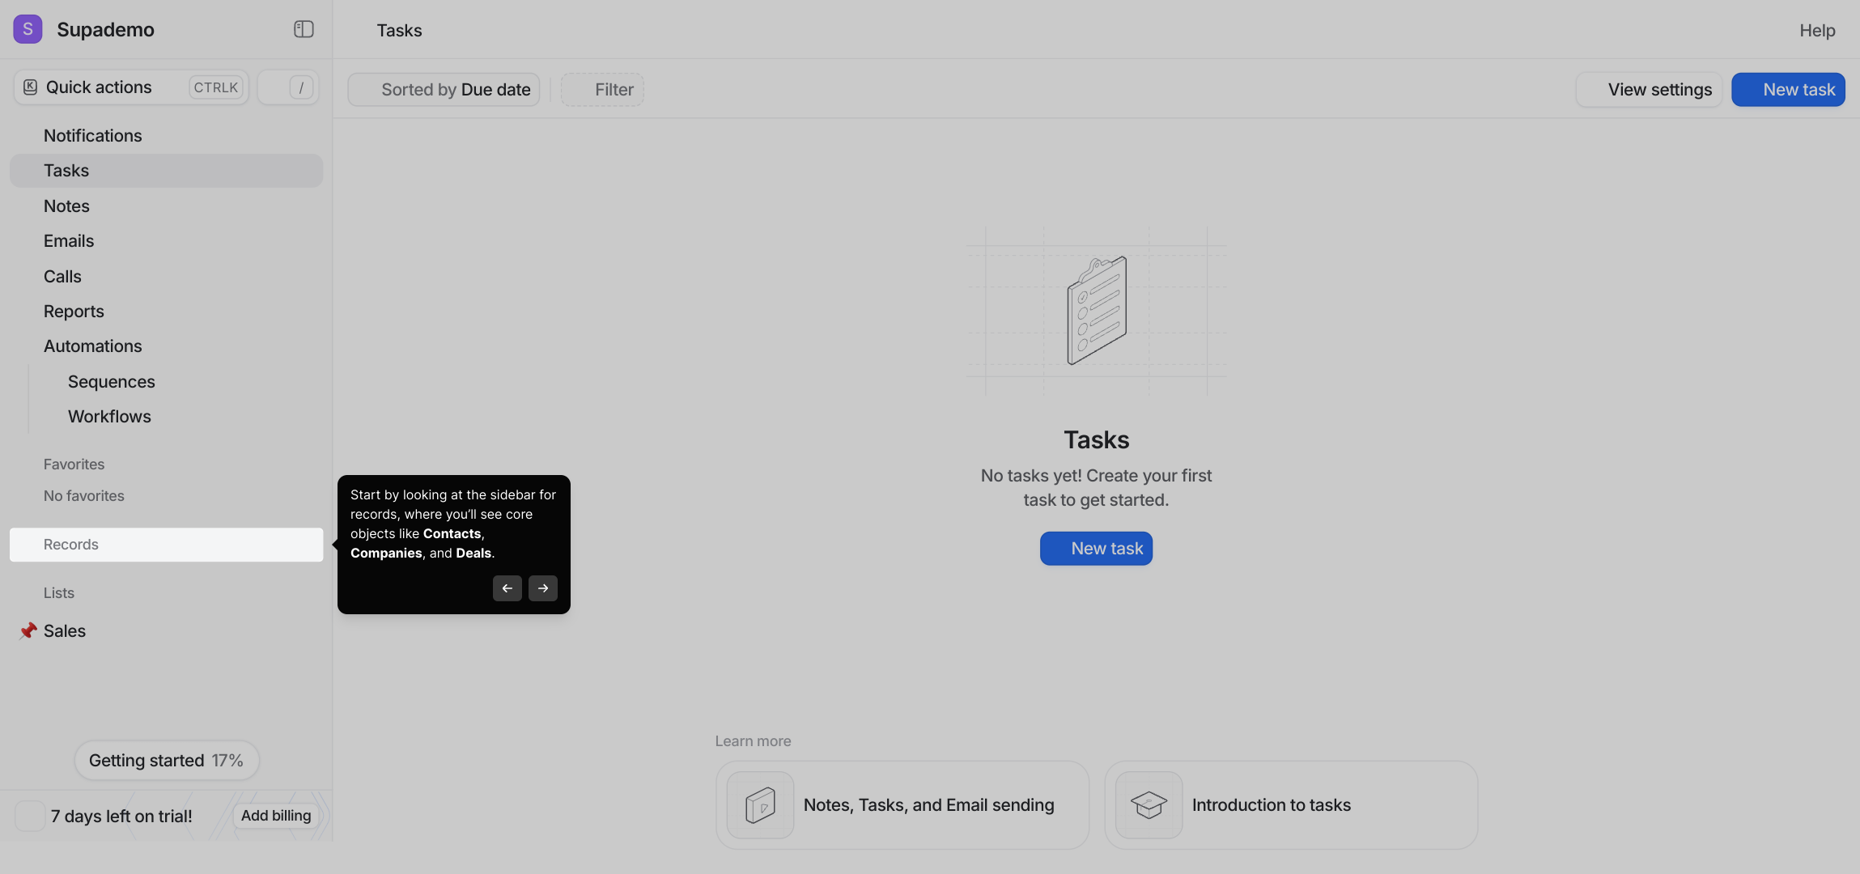The height and width of the screenshot is (874, 1860).
Task: Expand the Automations section
Action: click(x=92, y=346)
